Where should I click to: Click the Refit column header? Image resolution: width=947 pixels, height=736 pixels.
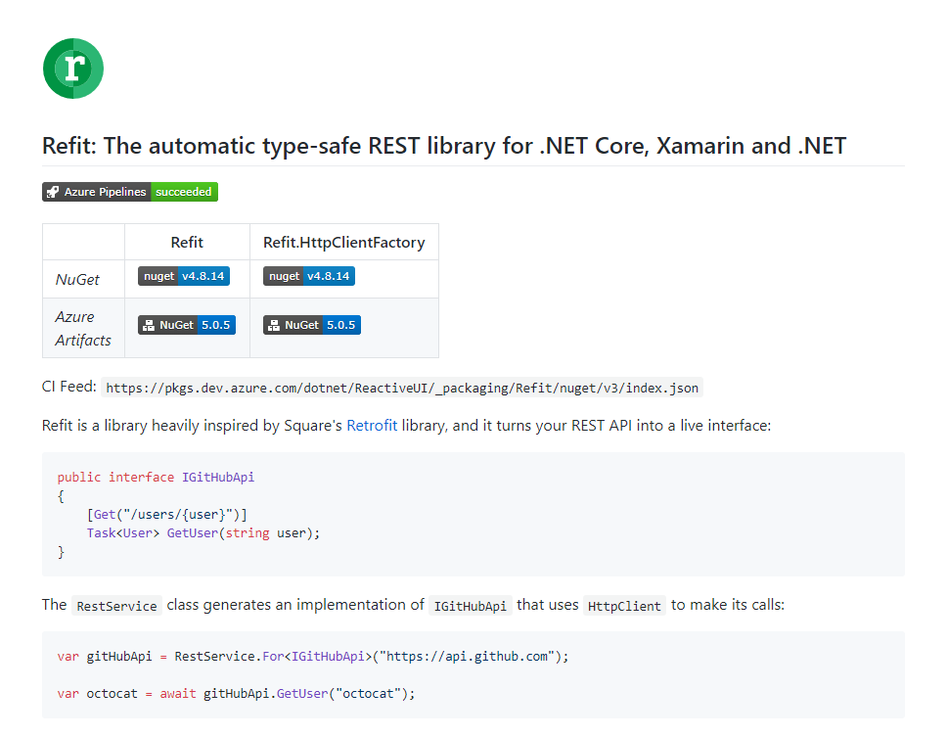tap(187, 243)
